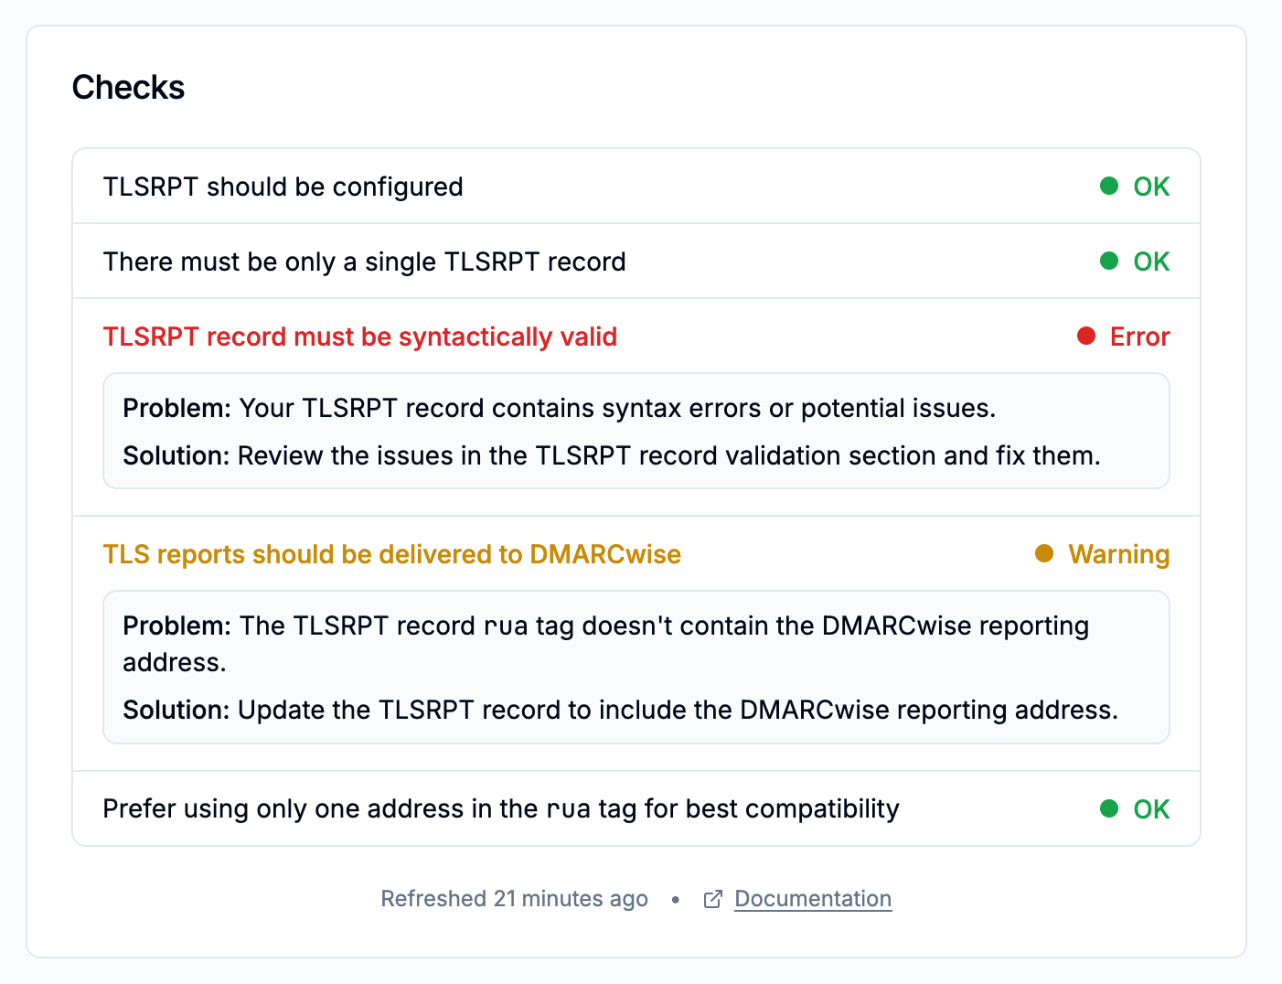Select the TLSRPT record must be syntactically valid row

(360, 336)
